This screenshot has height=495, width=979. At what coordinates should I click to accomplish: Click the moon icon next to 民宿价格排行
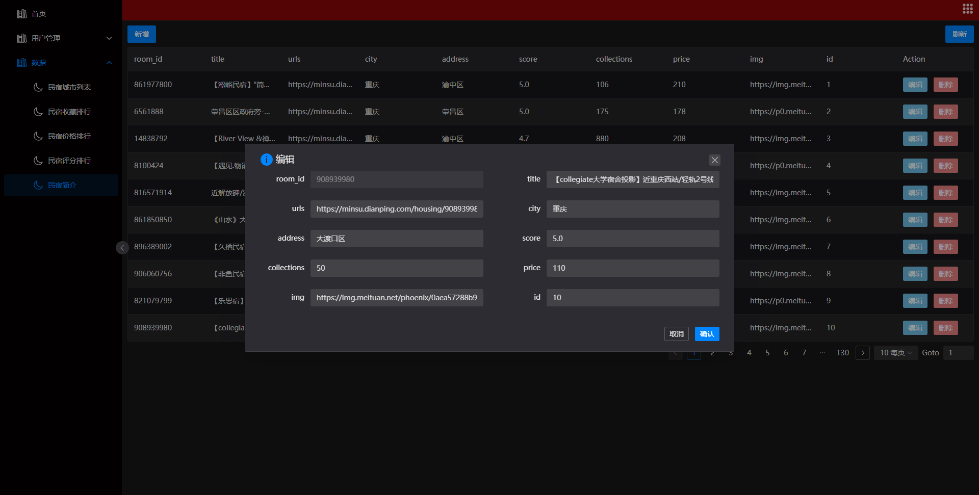pyautogui.click(x=38, y=136)
